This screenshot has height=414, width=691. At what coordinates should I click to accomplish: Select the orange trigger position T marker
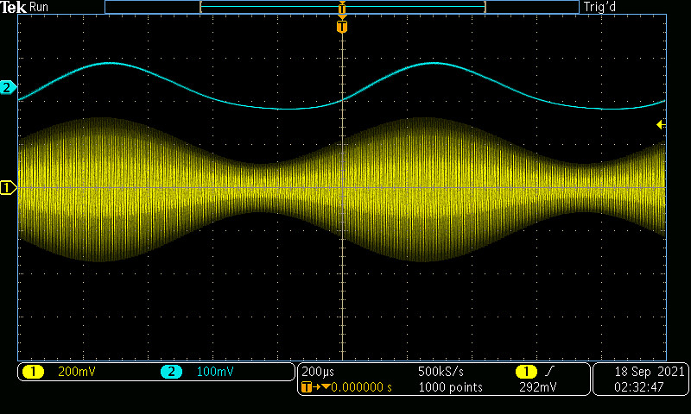(342, 27)
